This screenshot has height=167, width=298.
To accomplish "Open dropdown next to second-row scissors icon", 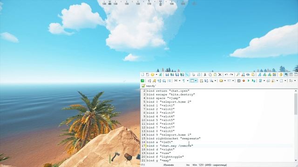I will pos(180,81).
